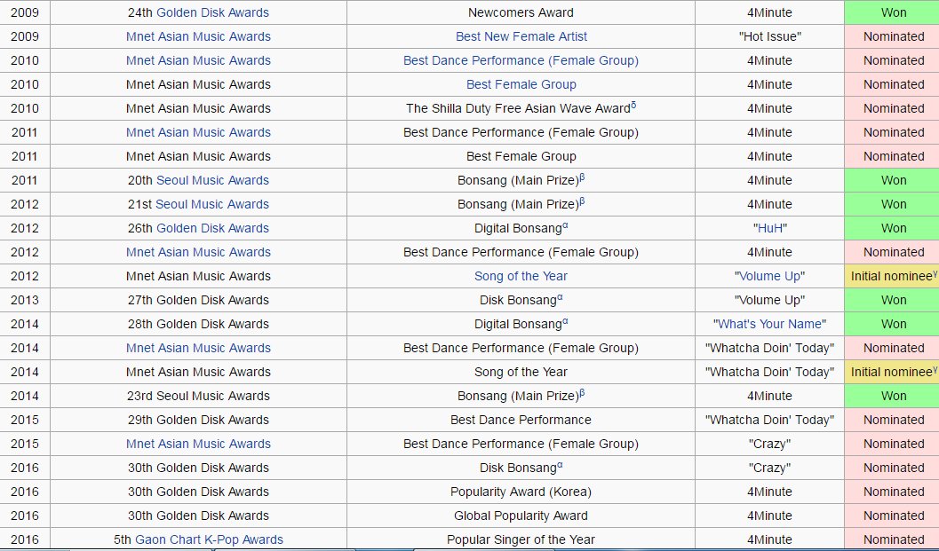This screenshot has width=939, height=551.
Task: Select 2013 year cell
Action: pyautogui.click(x=25, y=300)
